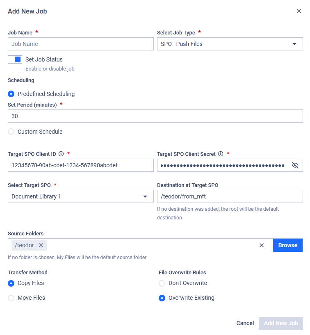Click the Cancel button

(x=245, y=323)
